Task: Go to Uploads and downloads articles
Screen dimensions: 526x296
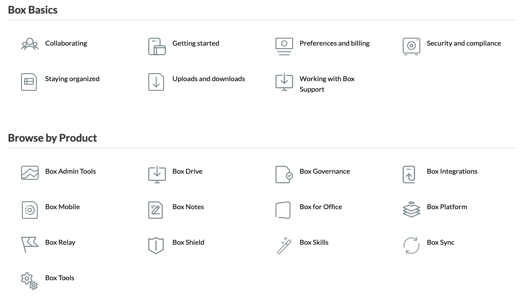Action: click(x=208, y=79)
